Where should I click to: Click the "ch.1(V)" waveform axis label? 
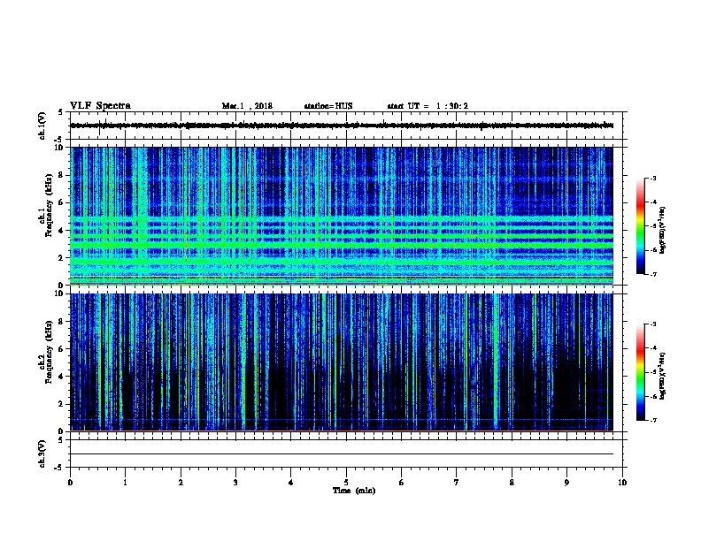coord(42,126)
